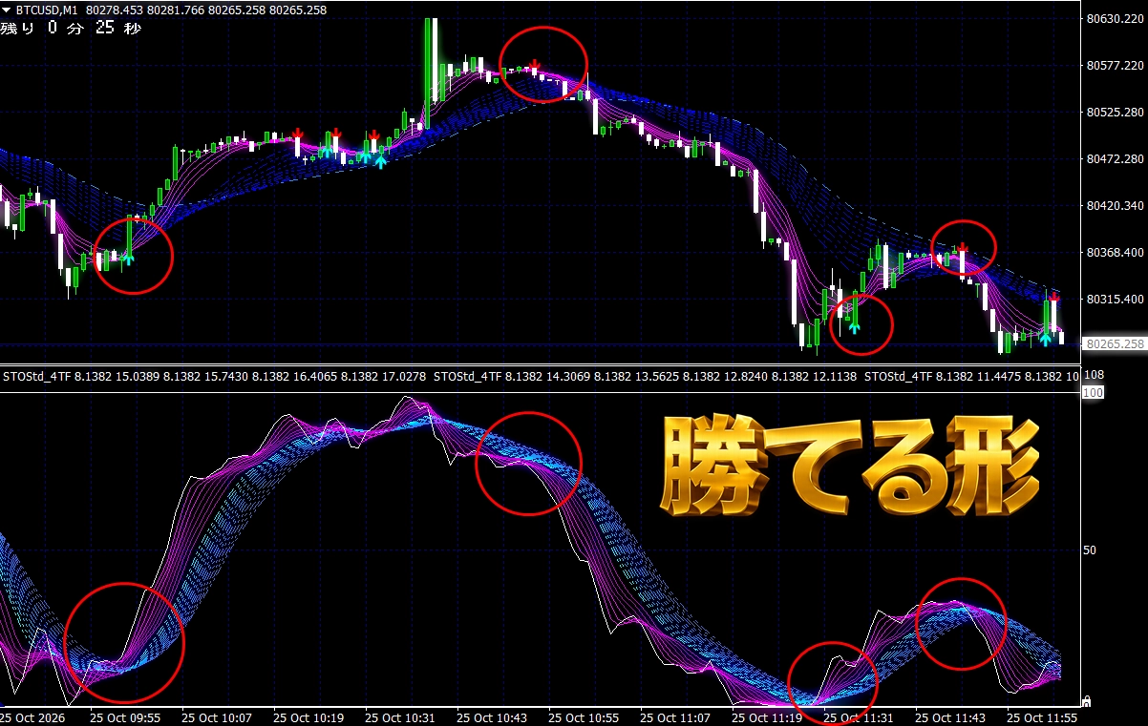The width and height of the screenshot is (1148, 726).
Task: Click the 25 Oct 11:43 time label
Action: pyautogui.click(x=950, y=716)
